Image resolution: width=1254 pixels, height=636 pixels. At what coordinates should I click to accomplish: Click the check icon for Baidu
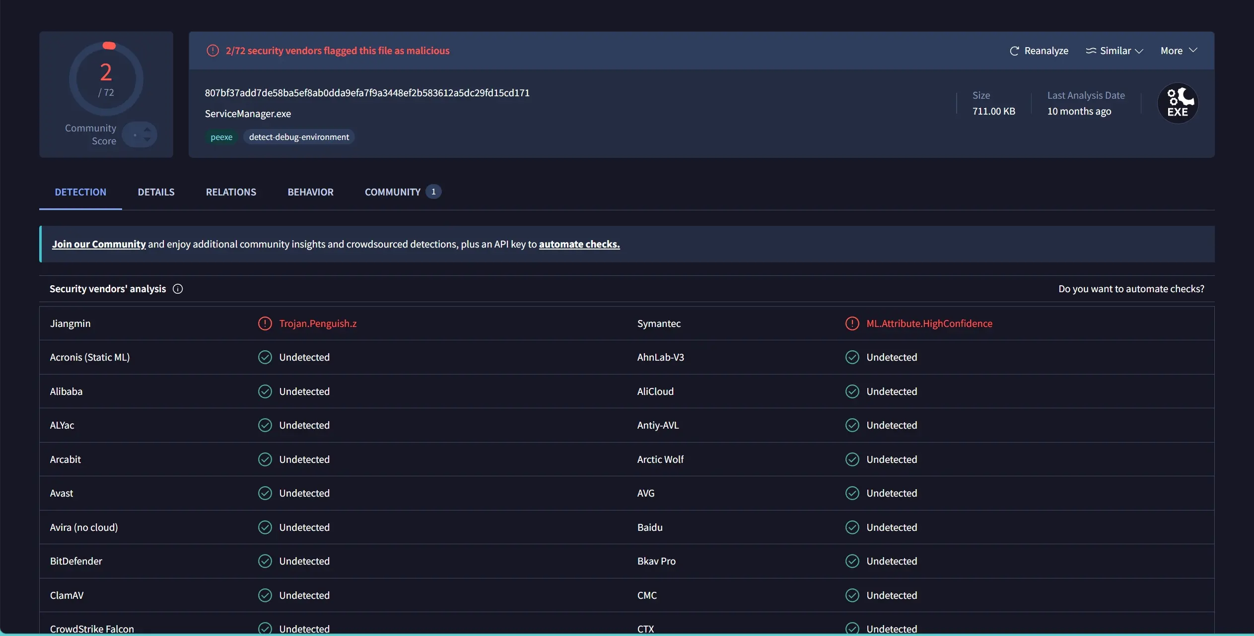[x=852, y=527]
